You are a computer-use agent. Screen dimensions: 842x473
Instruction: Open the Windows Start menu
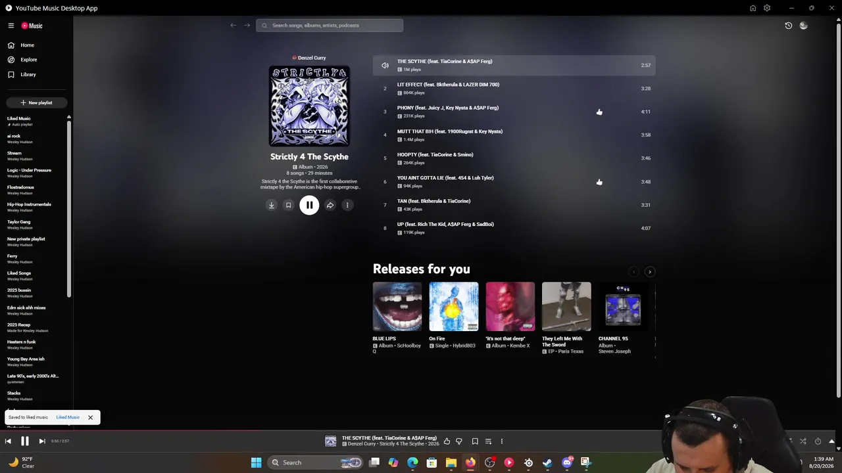pyautogui.click(x=256, y=462)
